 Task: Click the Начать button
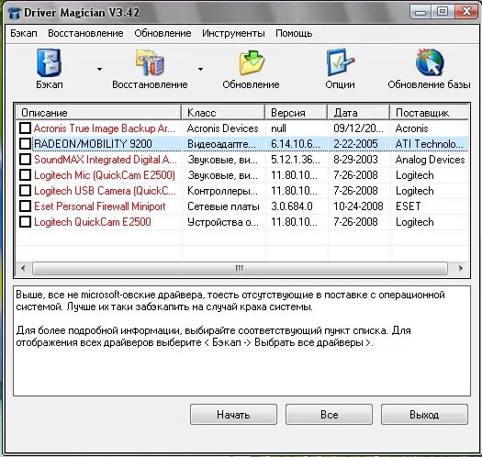[233, 415]
